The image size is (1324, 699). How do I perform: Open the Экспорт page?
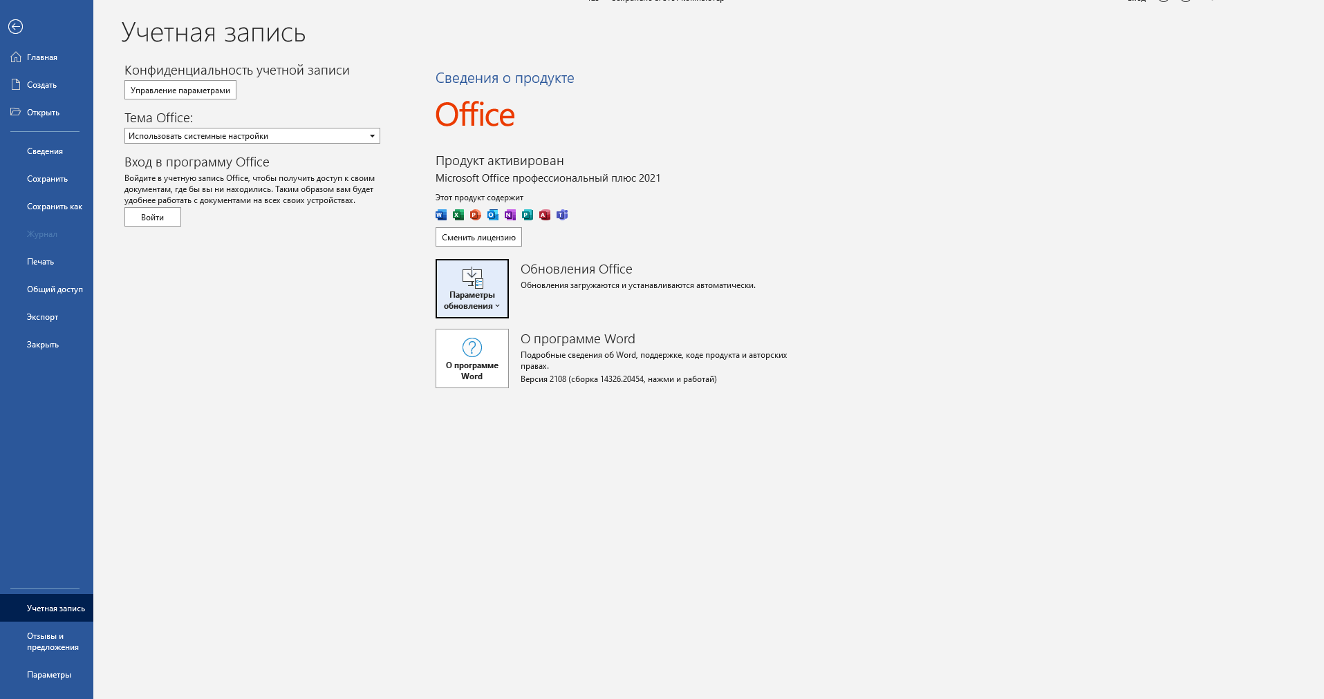pos(46,317)
